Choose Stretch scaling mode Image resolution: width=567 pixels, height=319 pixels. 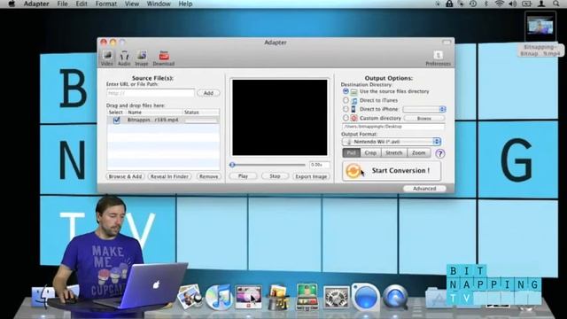click(x=393, y=153)
